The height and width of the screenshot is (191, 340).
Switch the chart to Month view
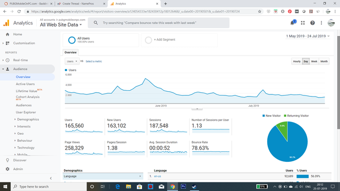pyautogui.click(x=324, y=62)
